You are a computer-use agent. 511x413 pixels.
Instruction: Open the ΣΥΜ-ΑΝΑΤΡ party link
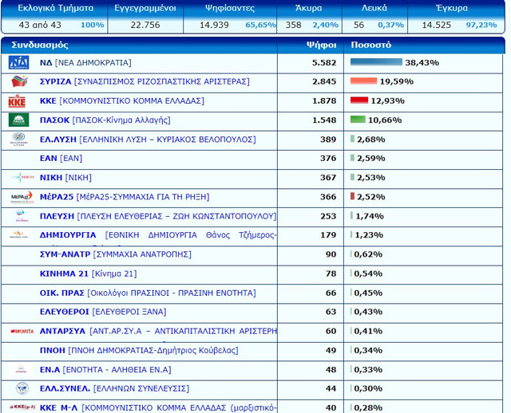(115, 254)
